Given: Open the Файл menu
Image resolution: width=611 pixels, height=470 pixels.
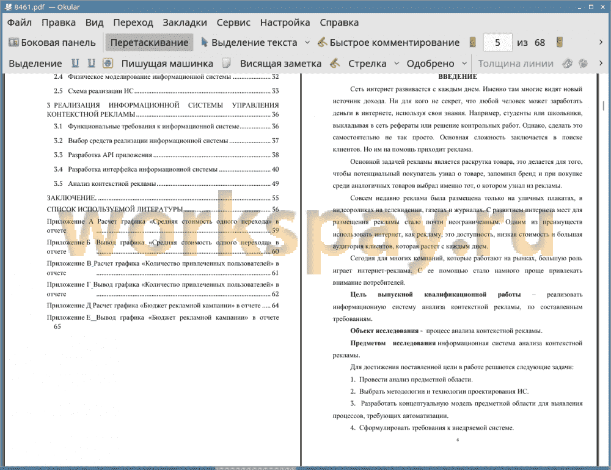Looking at the screenshot, I should (20, 23).
